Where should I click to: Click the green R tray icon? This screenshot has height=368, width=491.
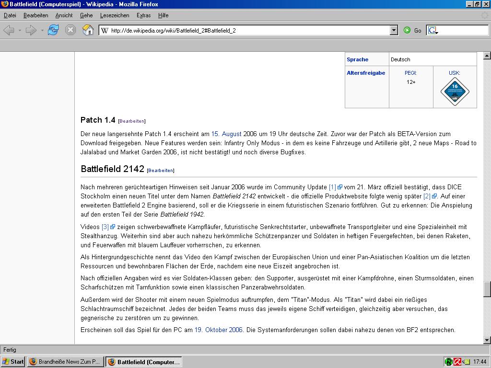point(448,362)
